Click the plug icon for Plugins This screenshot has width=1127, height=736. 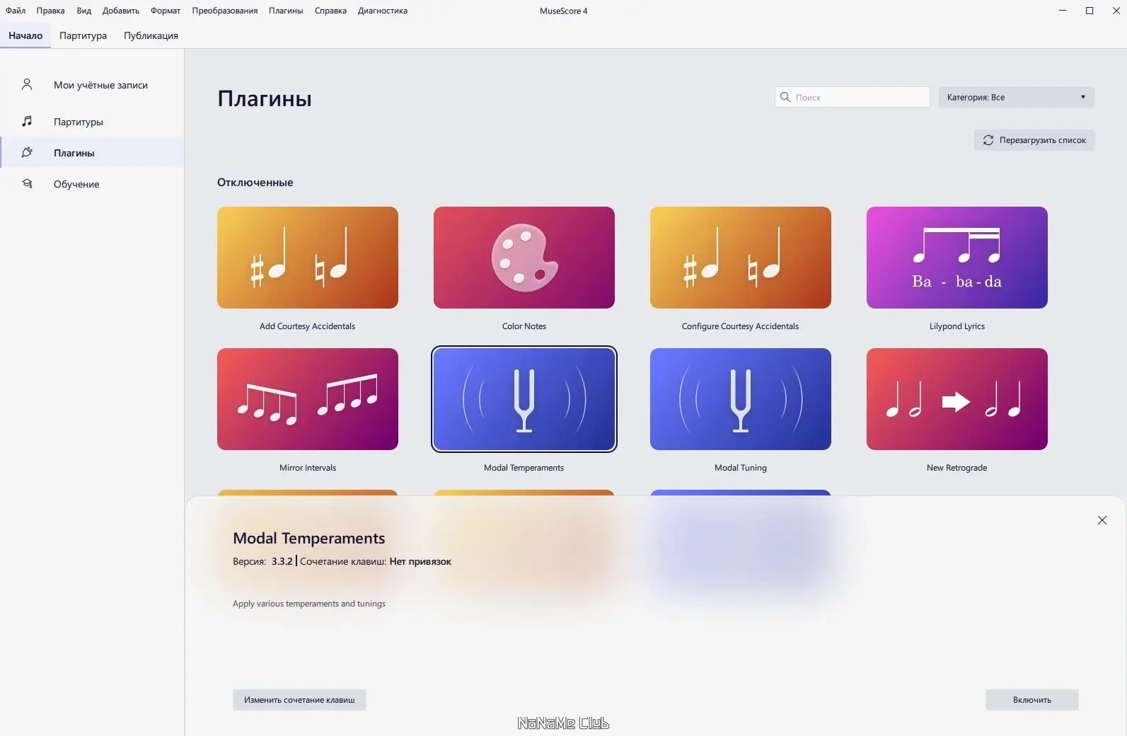[27, 152]
